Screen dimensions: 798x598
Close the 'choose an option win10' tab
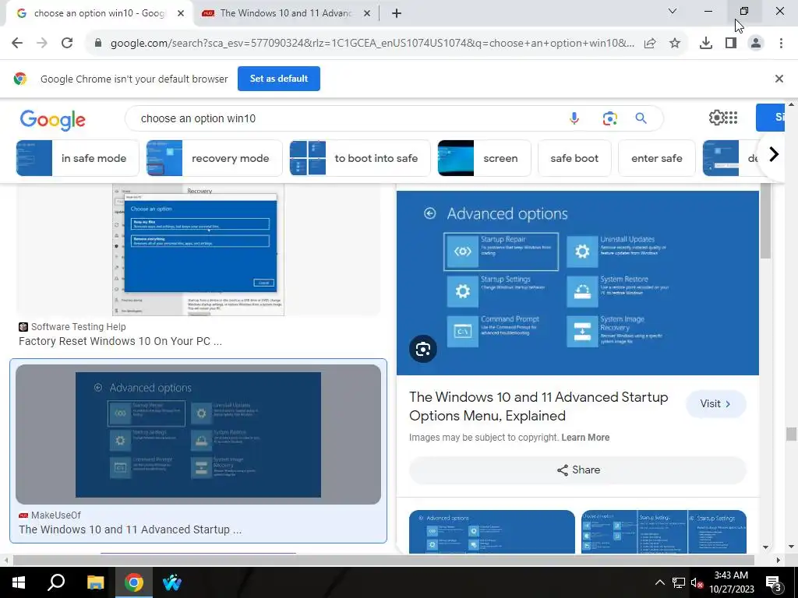click(181, 14)
